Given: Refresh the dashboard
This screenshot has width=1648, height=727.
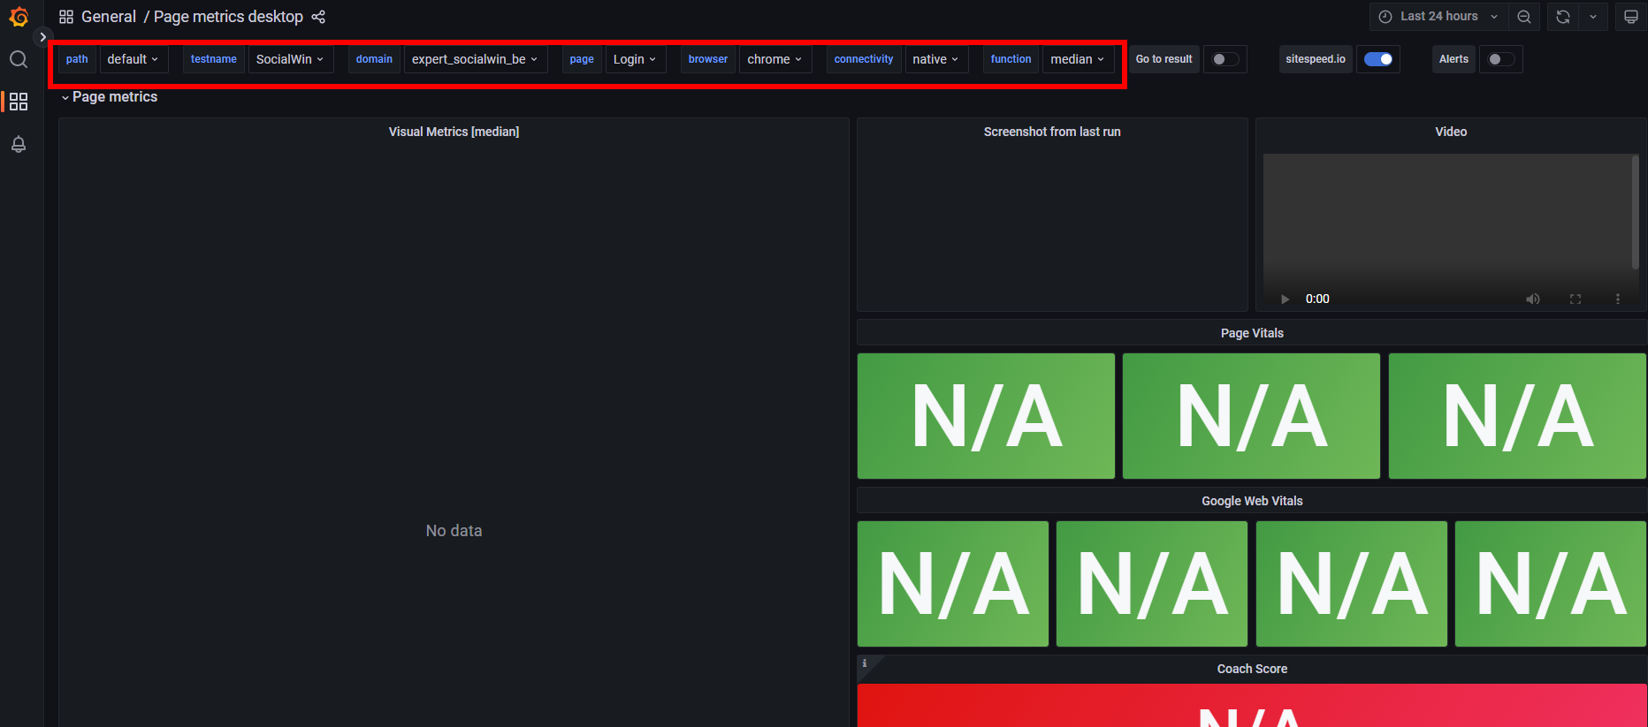Looking at the screenshot, I should 1563,17.
